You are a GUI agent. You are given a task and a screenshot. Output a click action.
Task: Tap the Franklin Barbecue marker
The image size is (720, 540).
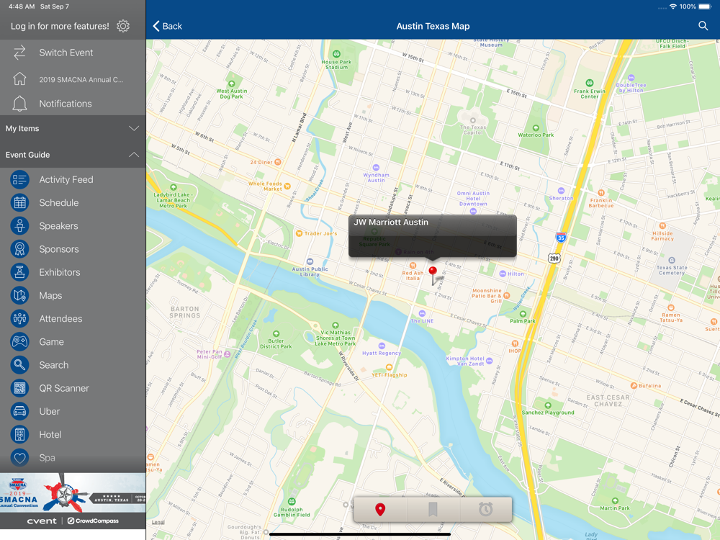pyautogui.click(x=601, y=192)
